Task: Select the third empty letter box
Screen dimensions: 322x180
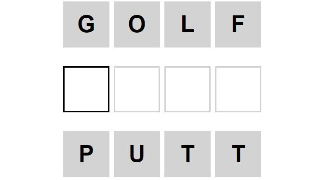Action: pos(188,89)
